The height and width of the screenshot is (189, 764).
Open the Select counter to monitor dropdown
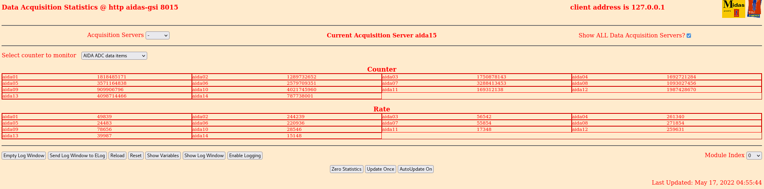114,56
